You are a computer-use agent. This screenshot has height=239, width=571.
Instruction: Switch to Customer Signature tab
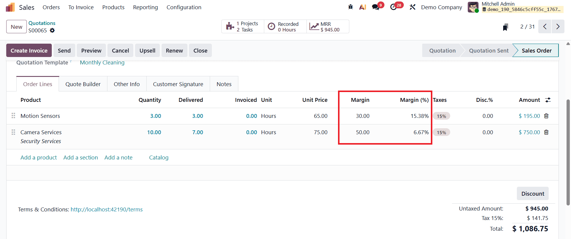178,84
